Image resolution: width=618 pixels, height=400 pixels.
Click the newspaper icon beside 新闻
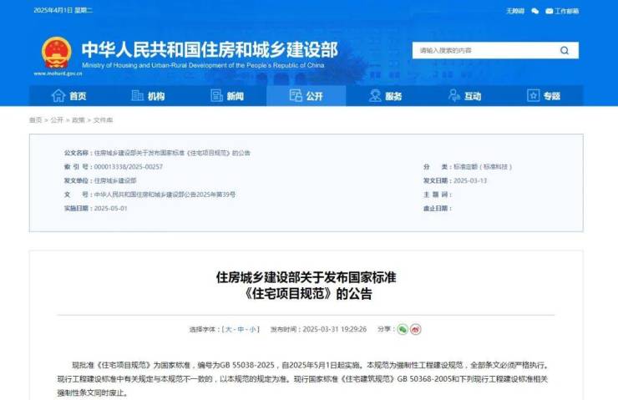point(216,96)
